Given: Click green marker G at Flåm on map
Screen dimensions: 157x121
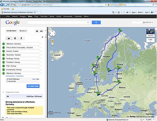Looking at the screenshot, I should (93, 66).
